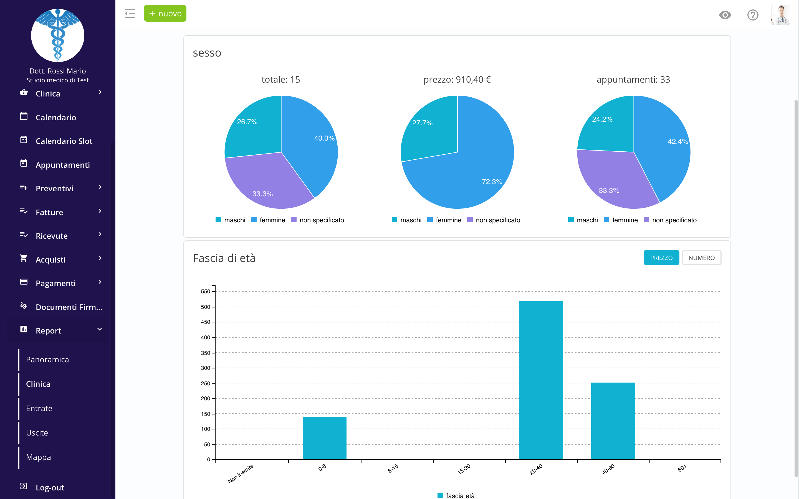Image resolution: width=799 pixels, height=499 pixels.
Task: Toggle the eye visibility icon in header
Action: pos(725,15)
